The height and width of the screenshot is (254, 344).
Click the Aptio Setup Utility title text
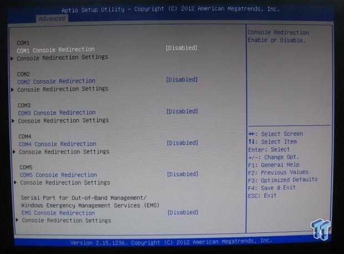(170, 9)
